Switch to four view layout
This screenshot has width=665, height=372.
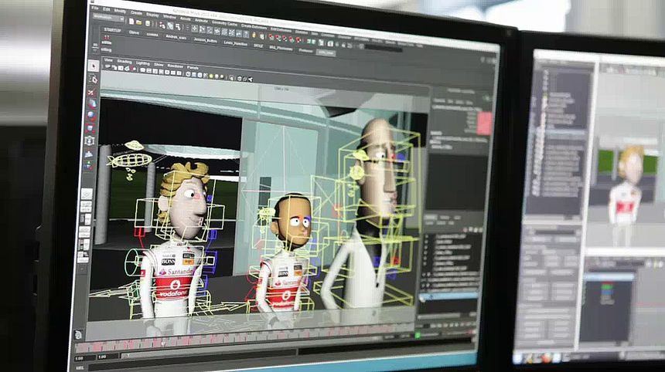[86, 207]
